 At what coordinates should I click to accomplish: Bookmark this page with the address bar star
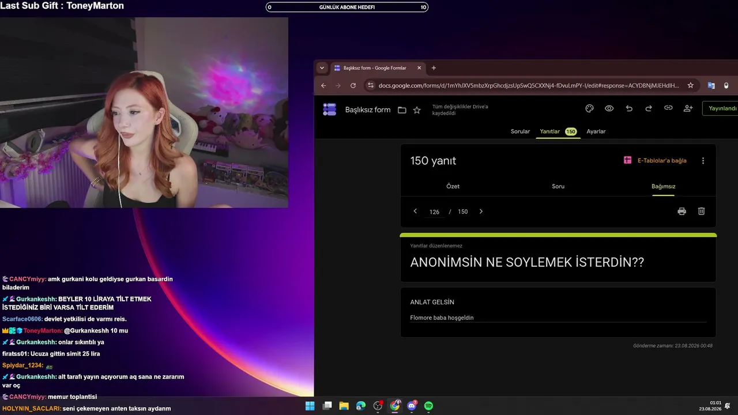(x=690, y=85)
